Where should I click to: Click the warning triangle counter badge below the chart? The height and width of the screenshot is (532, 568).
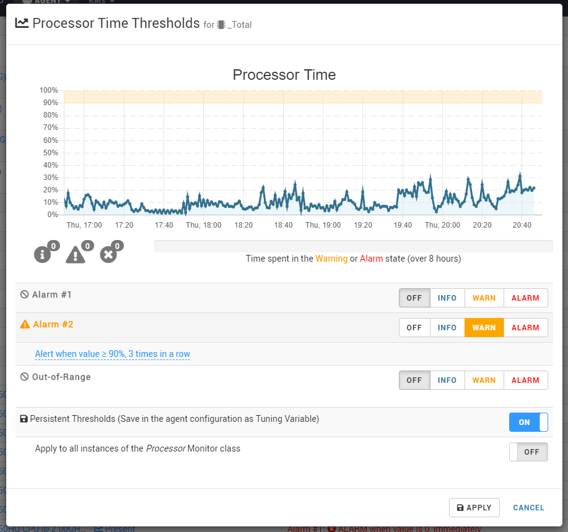coord(76,255)
